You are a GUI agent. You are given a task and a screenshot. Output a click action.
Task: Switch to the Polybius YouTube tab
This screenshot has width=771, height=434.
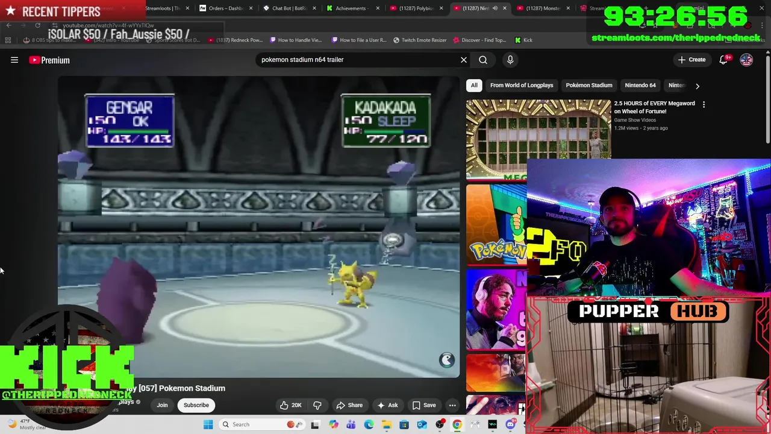point(416,8)
